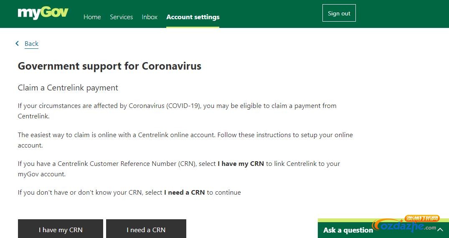449x238 pixels.
Task: Click the myGov logo in header
Action: point(43,13)
